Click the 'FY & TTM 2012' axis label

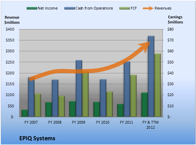coord(150,125)
